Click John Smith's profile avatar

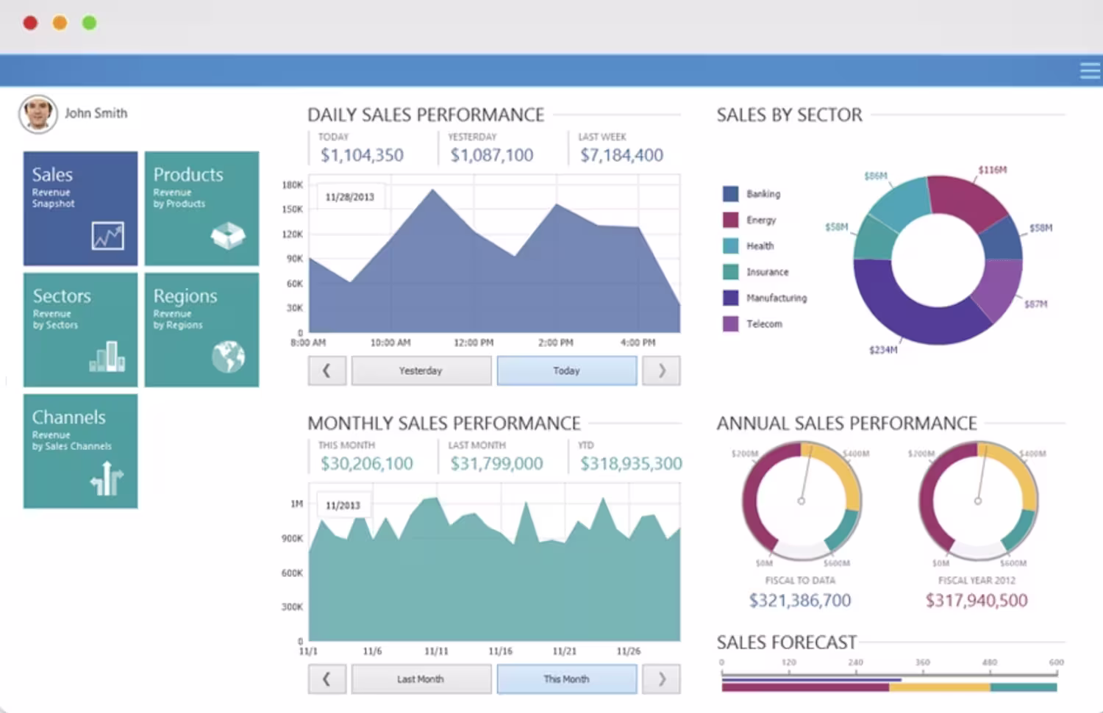38,114
